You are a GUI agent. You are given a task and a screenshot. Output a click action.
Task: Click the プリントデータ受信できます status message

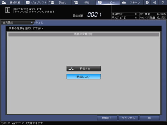coord(29,123)
